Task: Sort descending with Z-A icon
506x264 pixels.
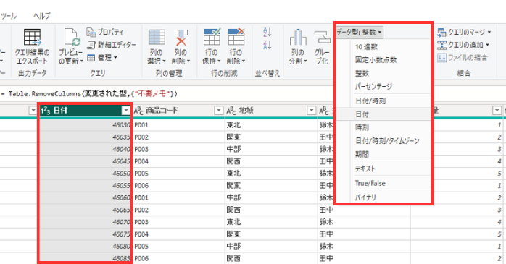Action: (267, 45)
